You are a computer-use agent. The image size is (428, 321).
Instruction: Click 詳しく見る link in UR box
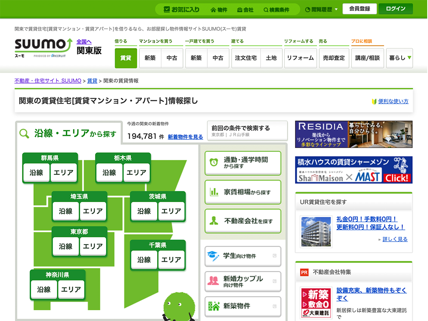[x=395, y=239]
